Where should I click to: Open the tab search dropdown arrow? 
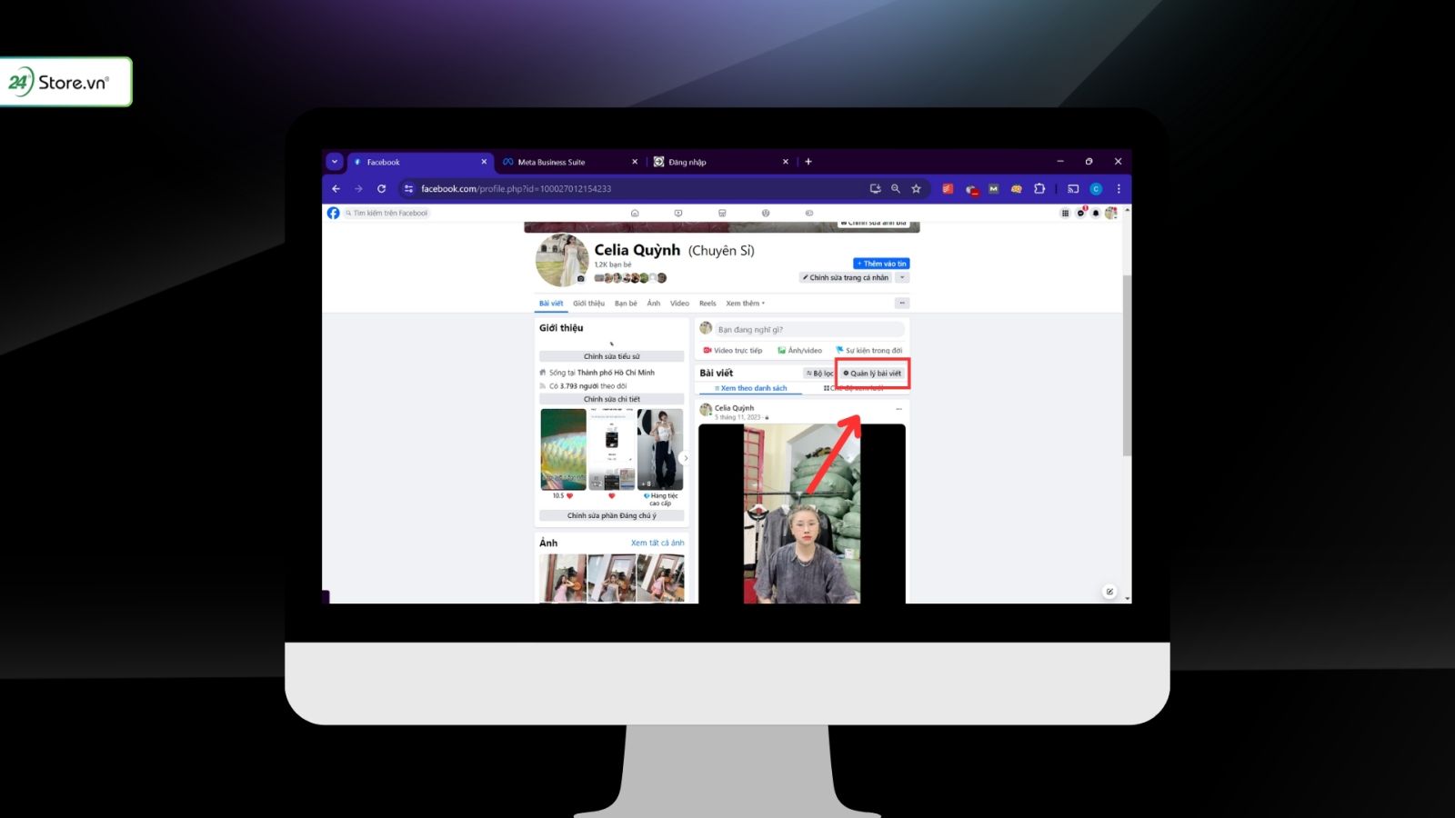(335, 162)
